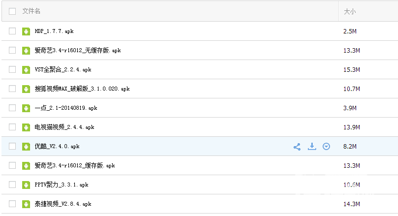Sort list by 文件名 column header
Screen dimensions: 398x216
click(31, 11)
